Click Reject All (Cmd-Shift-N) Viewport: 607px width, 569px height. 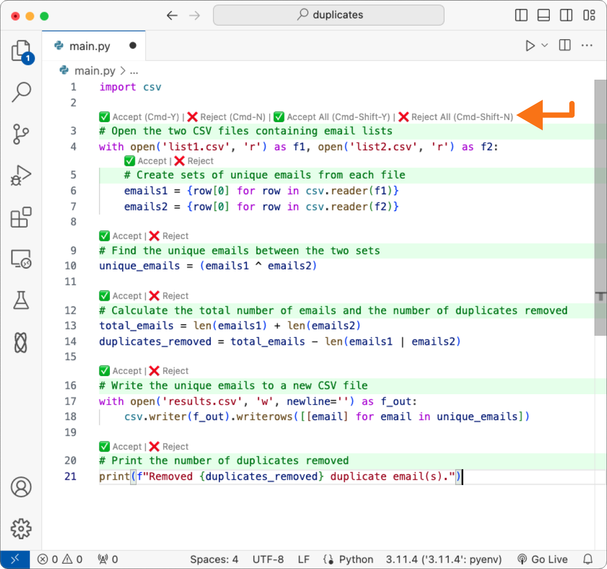tap(456, 117)
